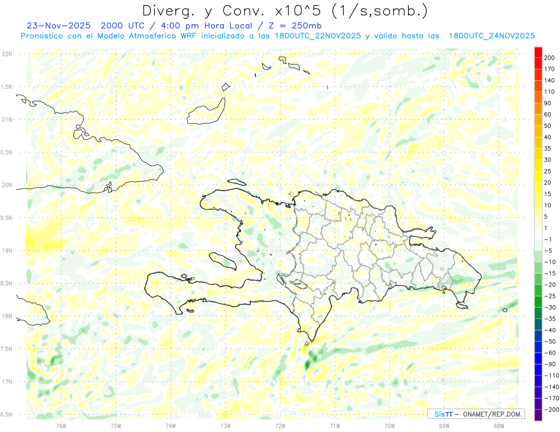
Task: Click the positive 1 value on the color scale
Action: click(x=546, y=228)
